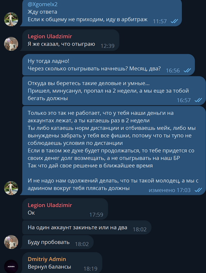Click the Dmitriy Admin sender name

click(47, 259)
